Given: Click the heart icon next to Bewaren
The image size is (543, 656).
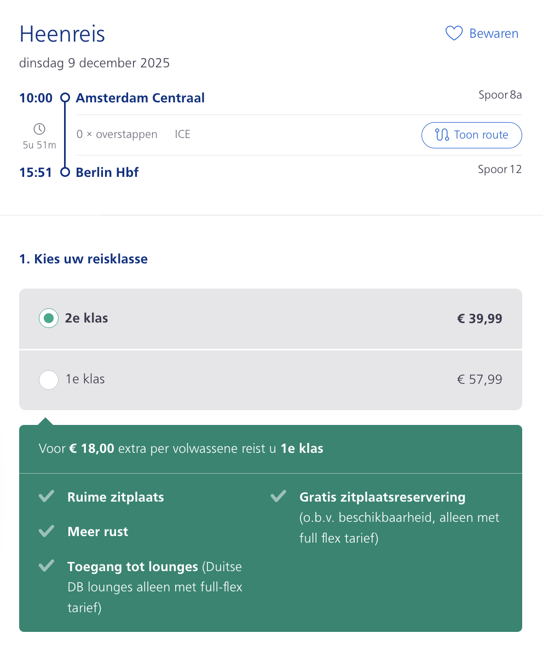Looking at the screenshot, I should pos(454,34).
